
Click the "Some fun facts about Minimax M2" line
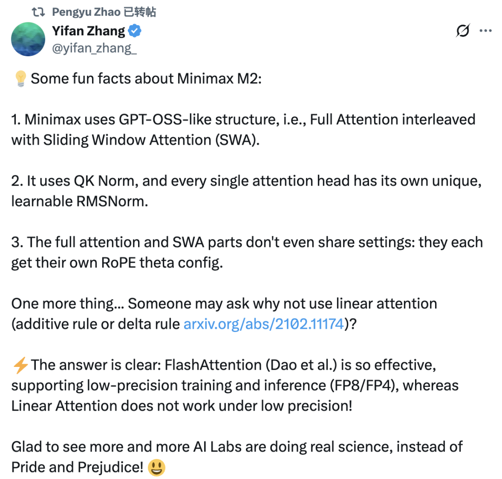[146, 79]
